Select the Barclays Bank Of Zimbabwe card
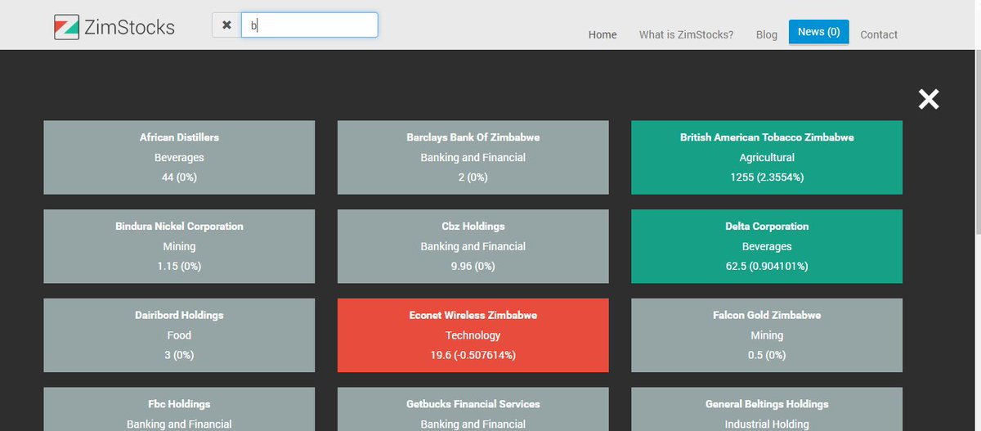This screenshot has width=981, height=431. click(x=473, y=158)
